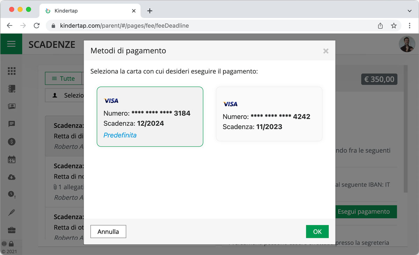Select the default Visa card ending in 3184
This screenshot has height=255, width=419.
click(150, 112)
